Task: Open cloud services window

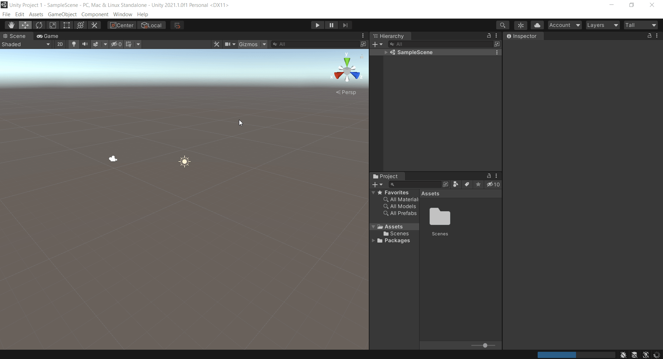Action: (537, 25)
